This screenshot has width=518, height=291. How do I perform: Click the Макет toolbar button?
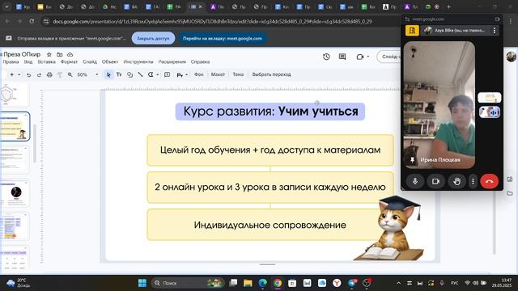click(x=218, y=74)
